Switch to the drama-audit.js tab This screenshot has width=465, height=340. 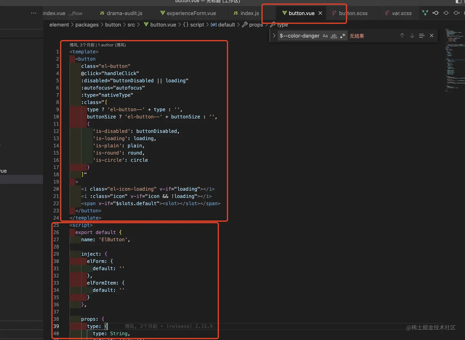coord(124,13)
